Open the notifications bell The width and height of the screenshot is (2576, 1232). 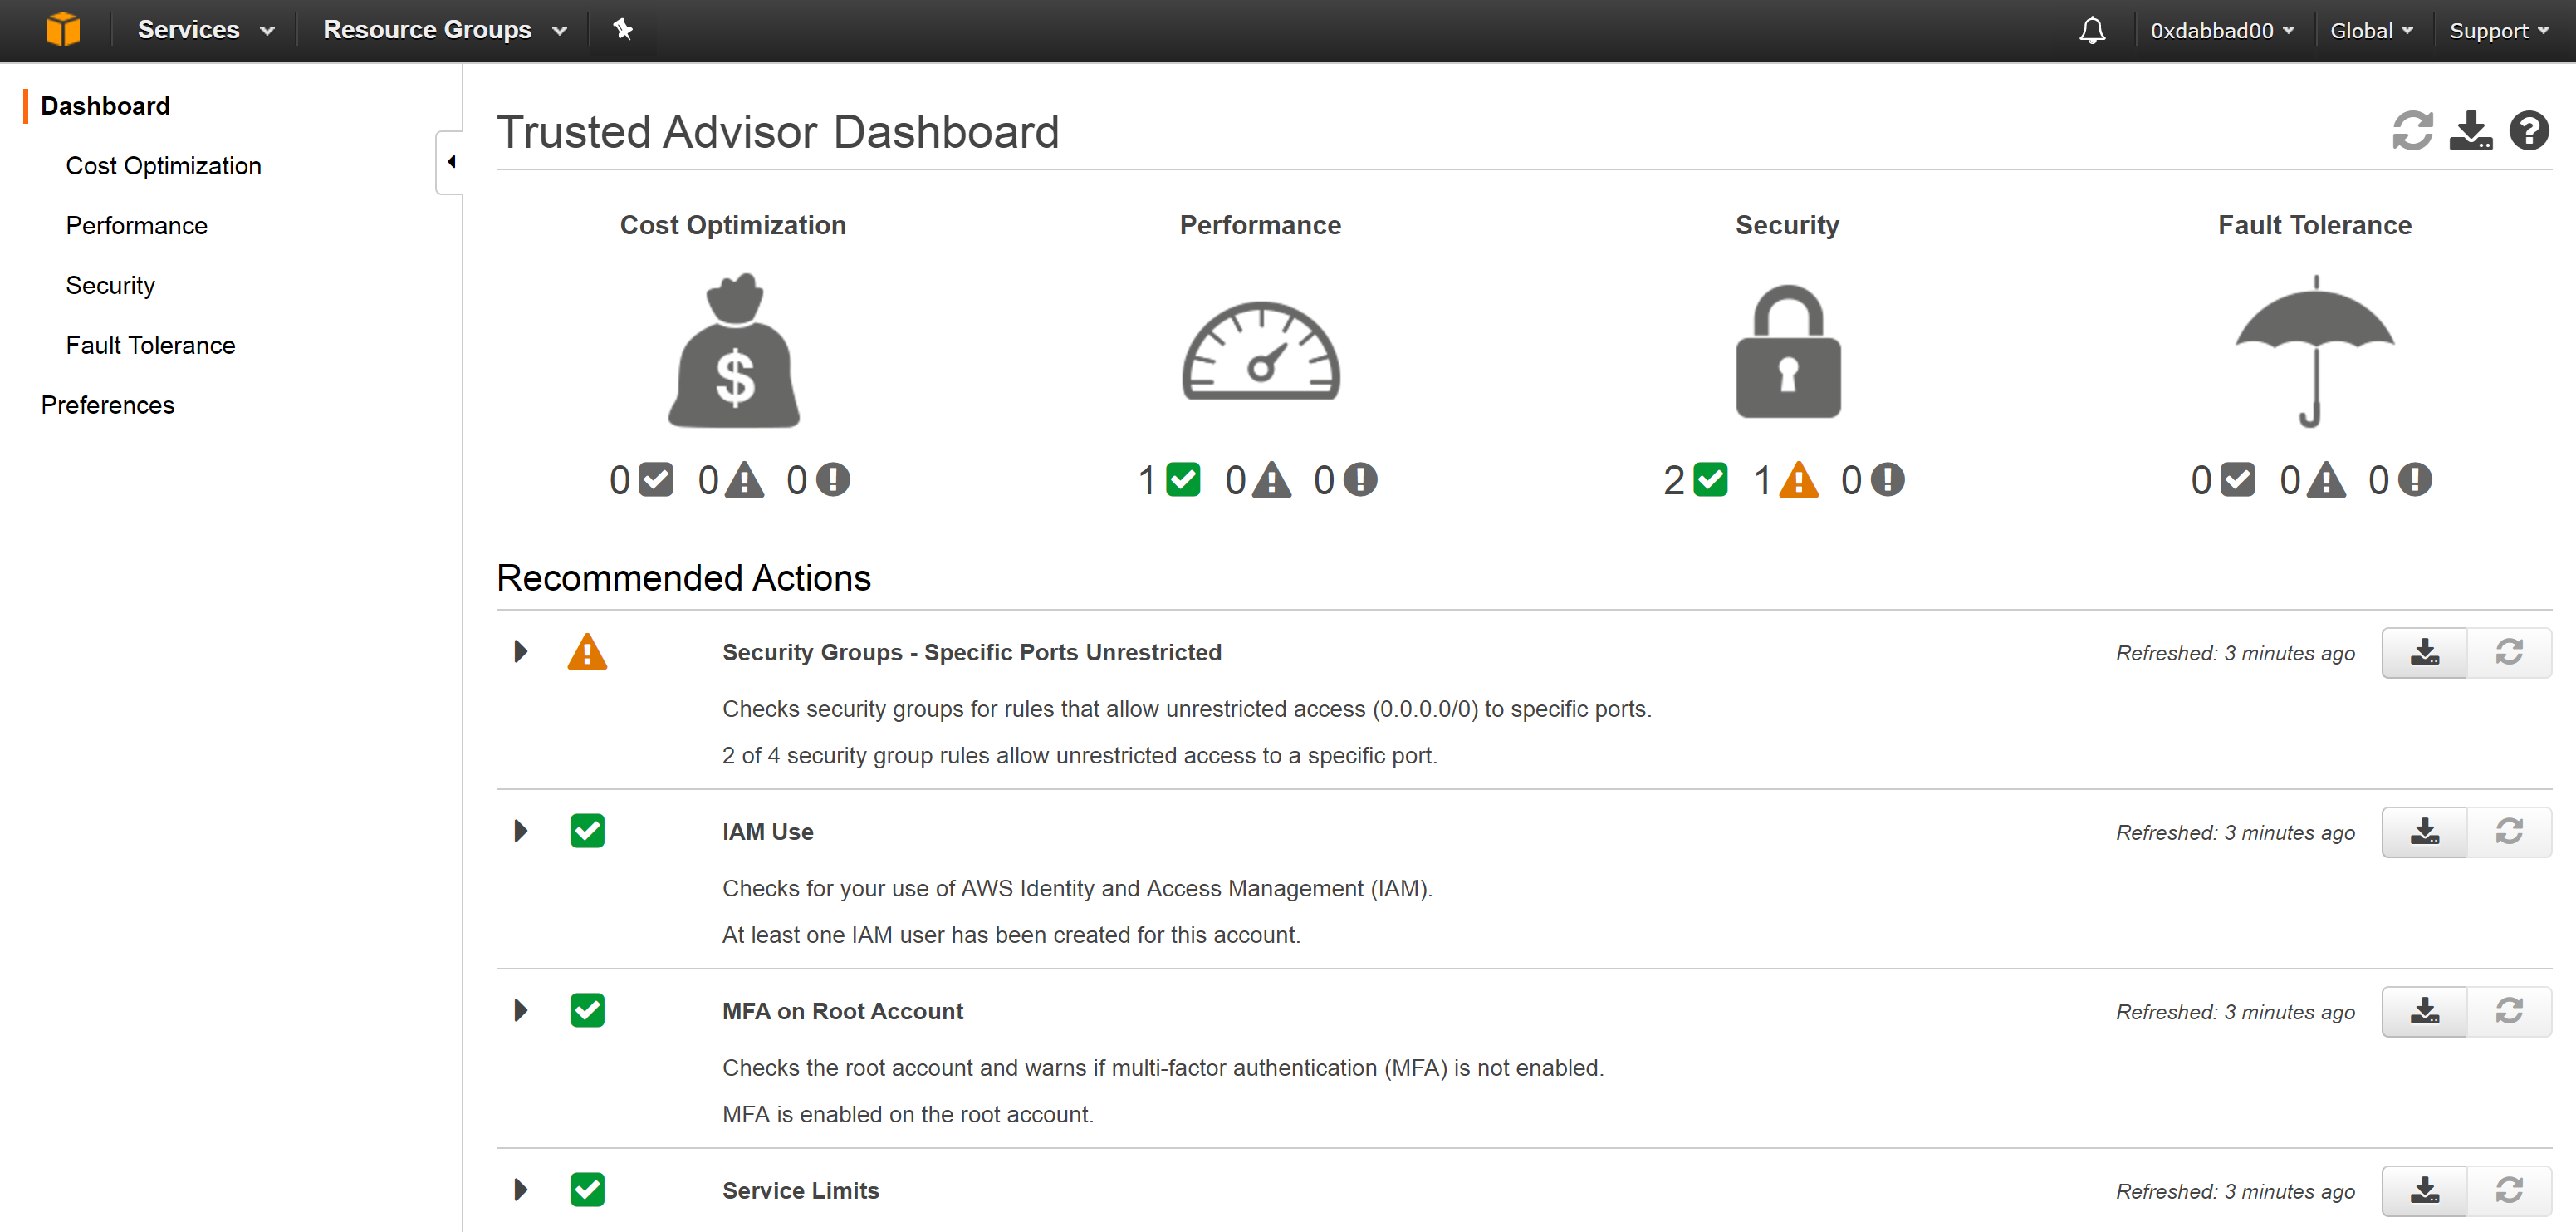pos(2092,31)
